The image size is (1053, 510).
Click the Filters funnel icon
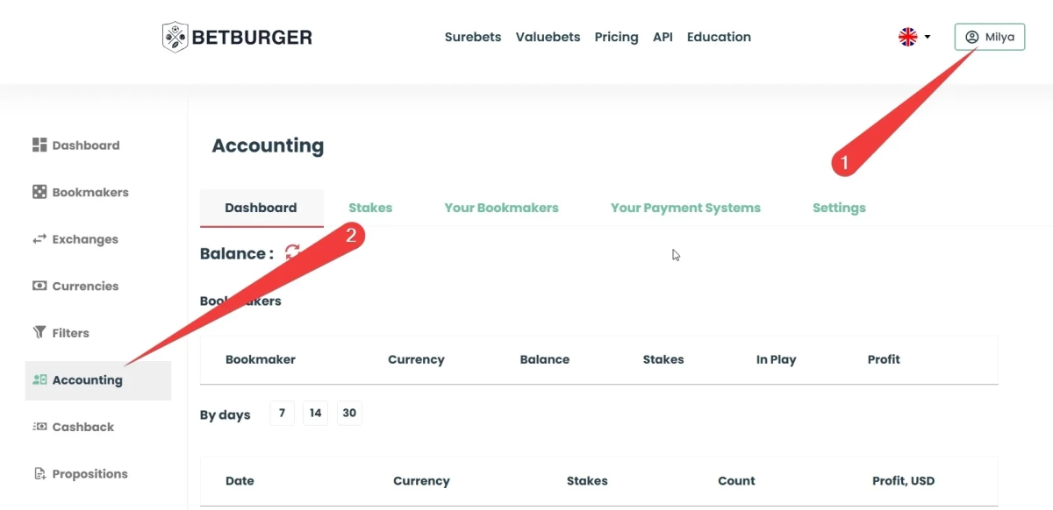point(39,333)
